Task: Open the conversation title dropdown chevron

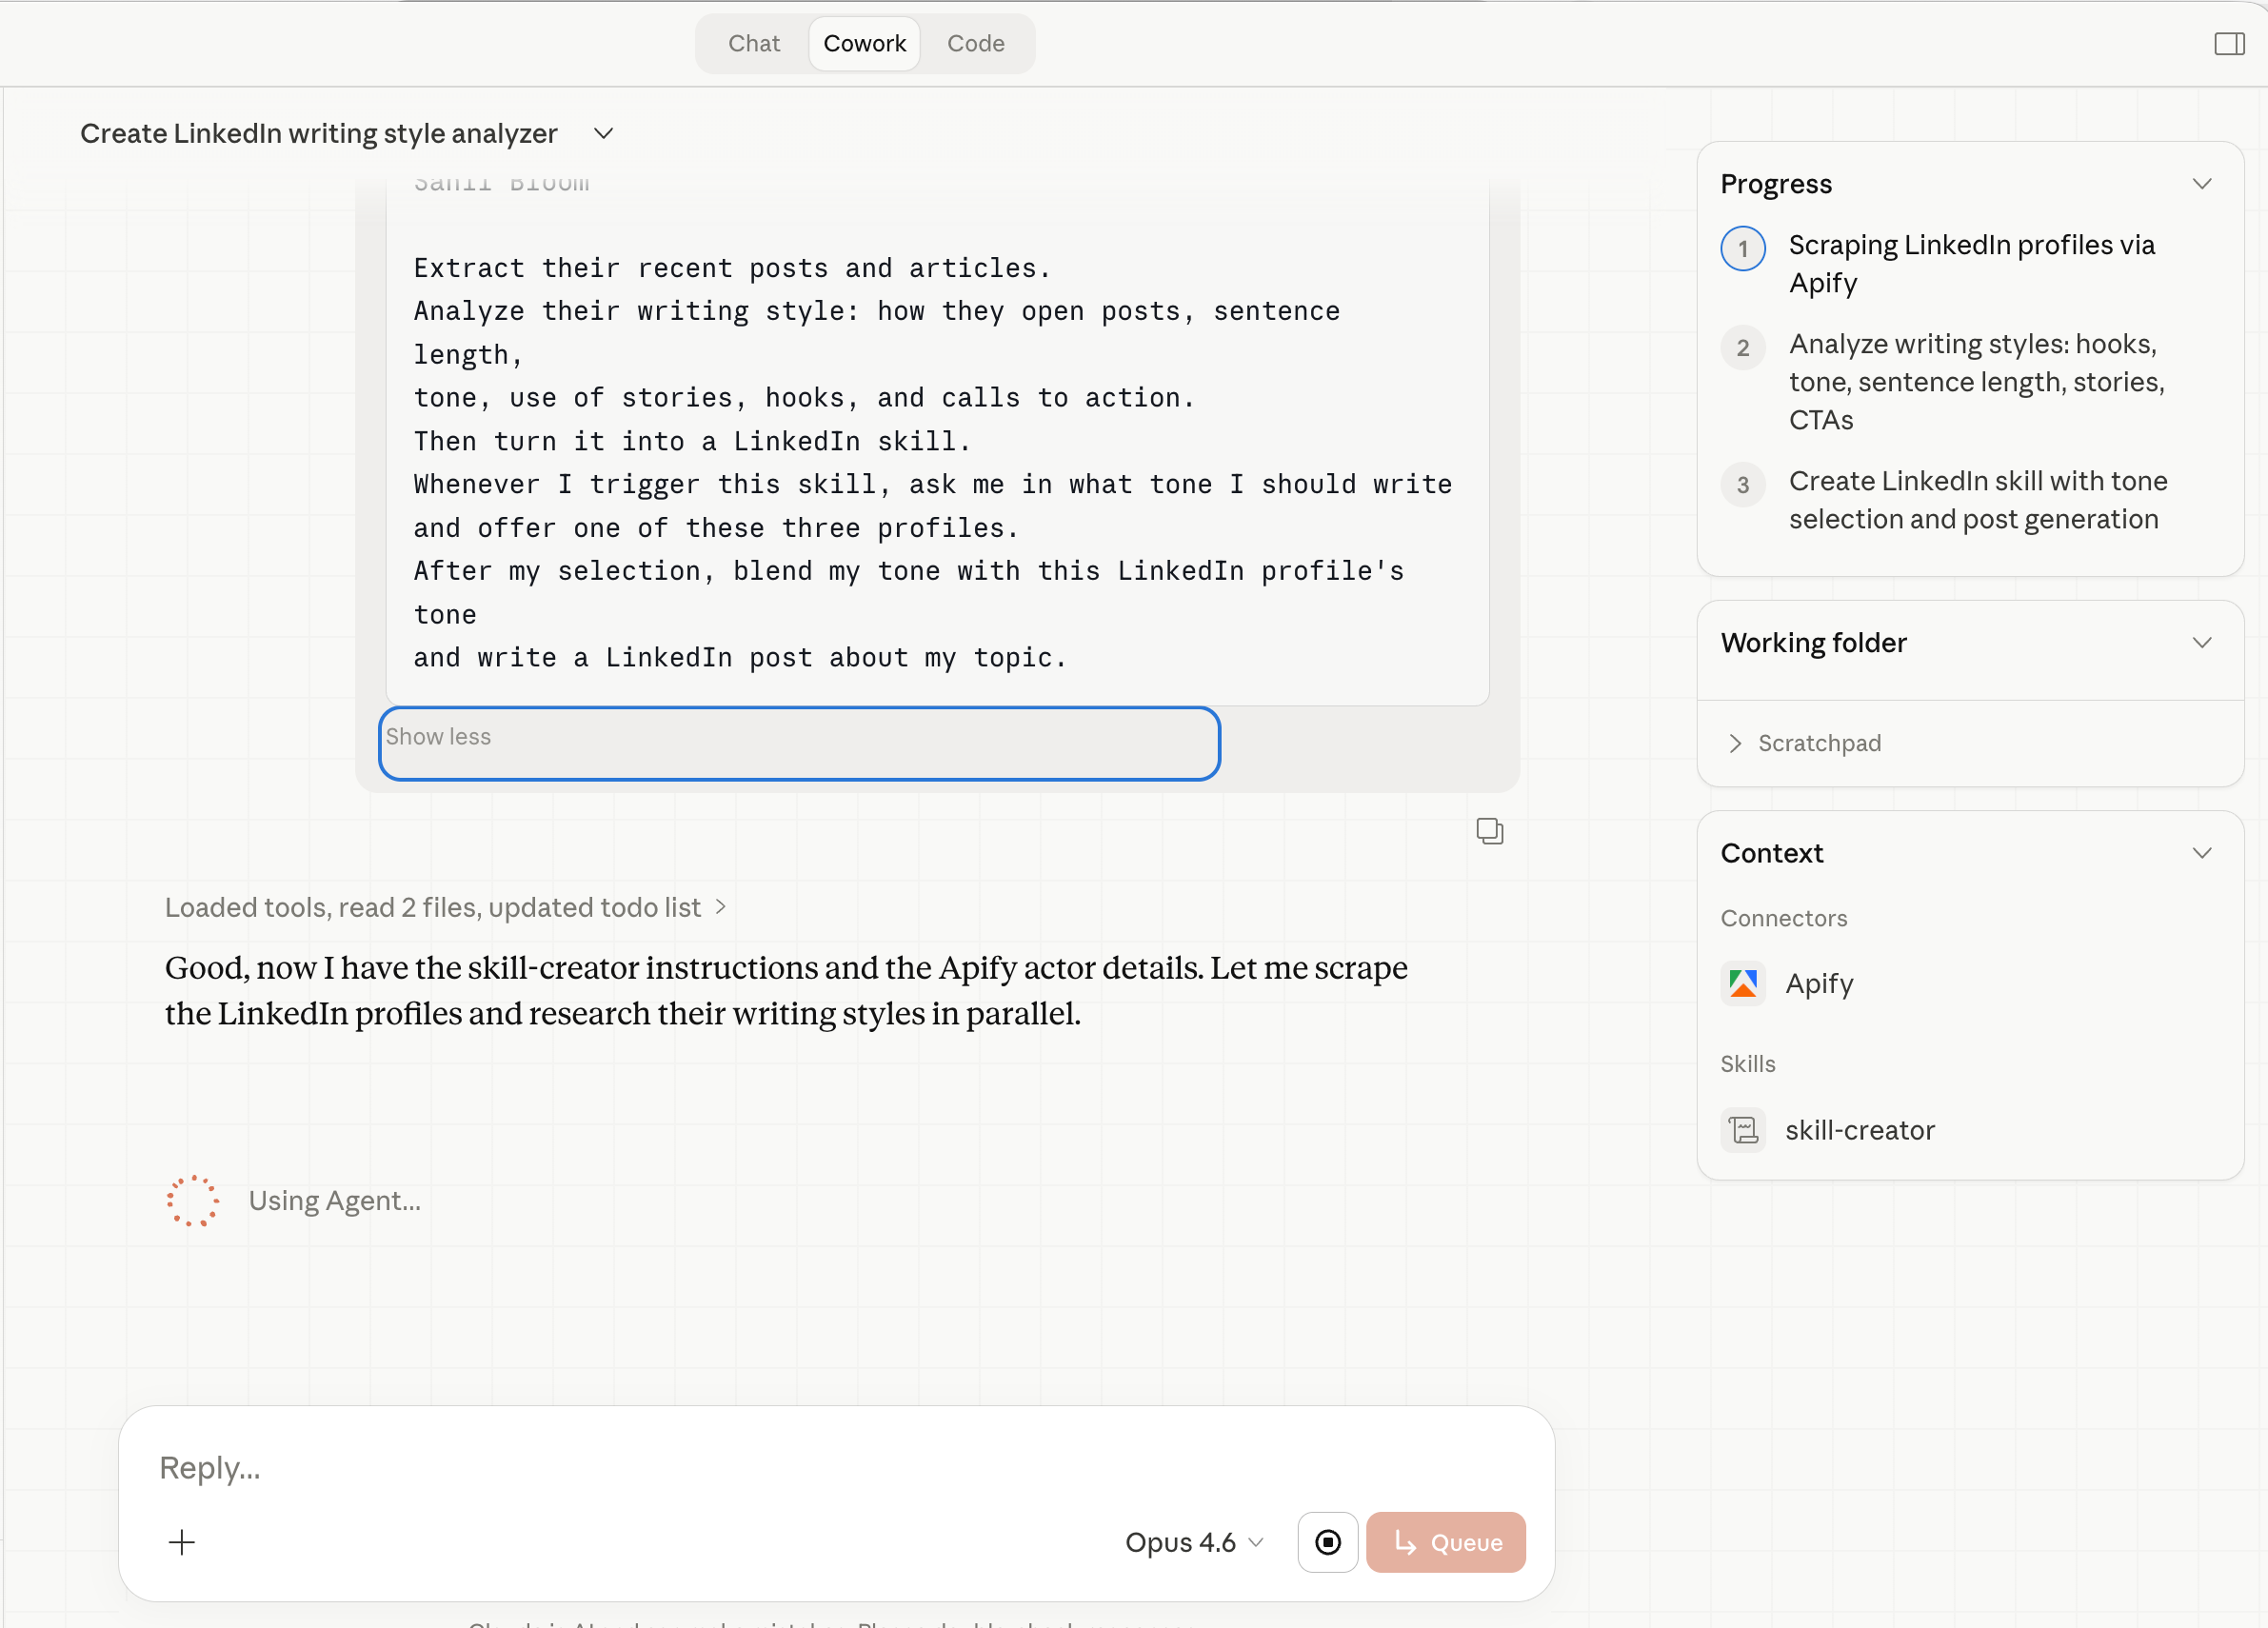Action: point(603,133)
